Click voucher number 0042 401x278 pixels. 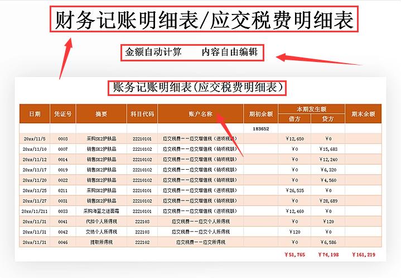coord(62,232)
